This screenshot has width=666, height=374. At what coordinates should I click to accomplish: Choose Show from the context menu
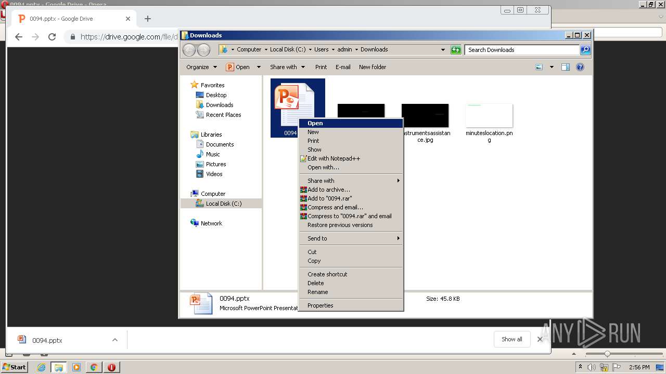351,150
